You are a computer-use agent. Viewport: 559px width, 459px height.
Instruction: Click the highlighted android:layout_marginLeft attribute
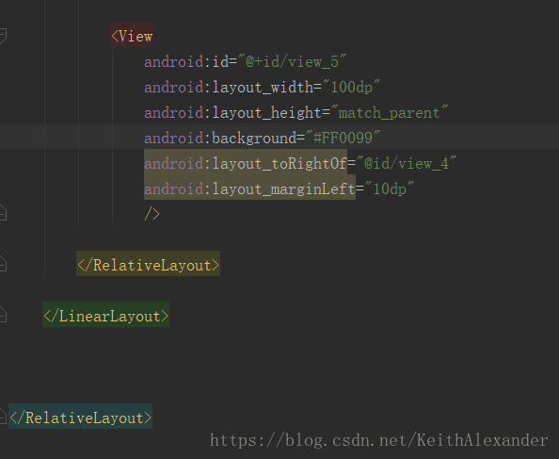tap(249, 189)
